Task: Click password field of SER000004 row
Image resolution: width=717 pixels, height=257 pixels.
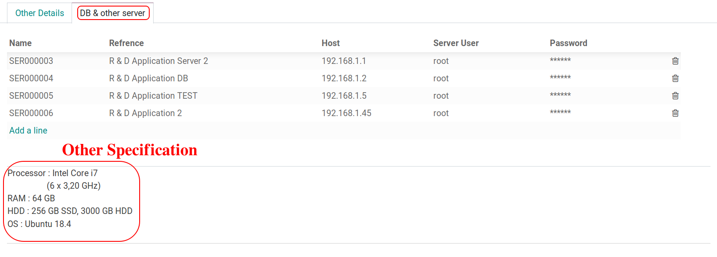Action: (560, 78)
